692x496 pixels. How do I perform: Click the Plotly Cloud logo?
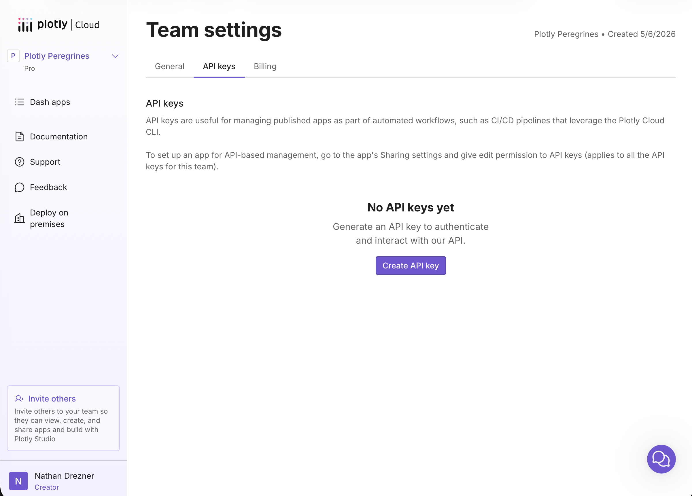(x=58, y=25)
